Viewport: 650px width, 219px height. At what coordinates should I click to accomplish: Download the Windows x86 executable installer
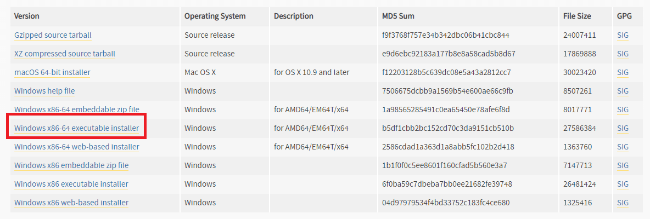pyautogui.click(x=71, y=184)
